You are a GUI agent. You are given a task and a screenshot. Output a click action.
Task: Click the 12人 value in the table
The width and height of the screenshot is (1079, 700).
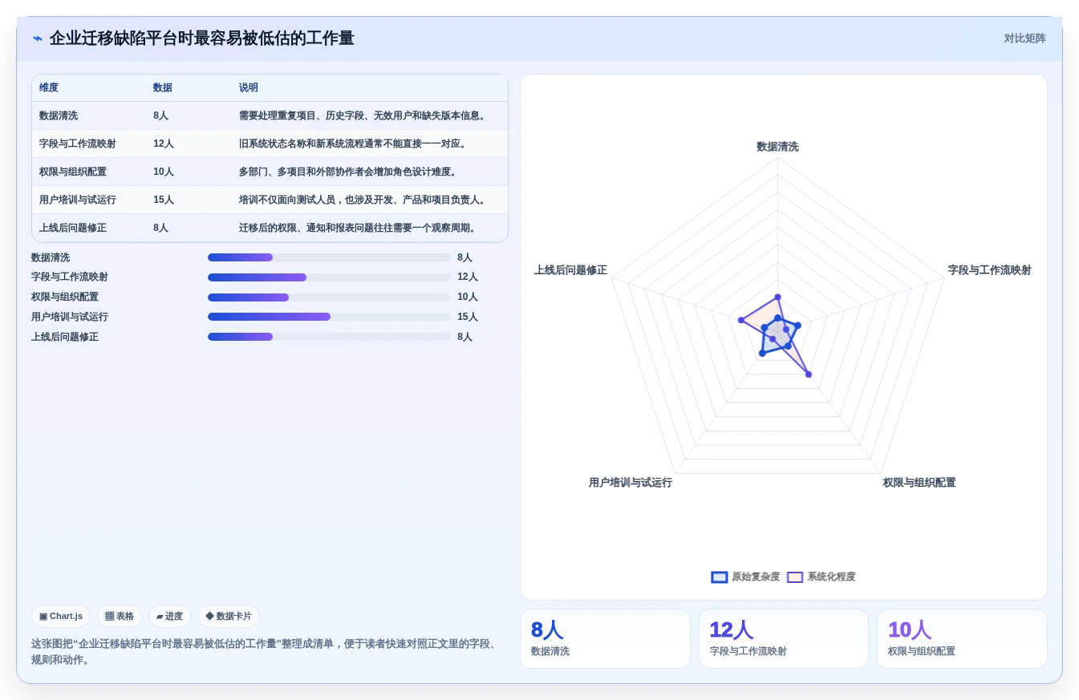click(164, 144)
